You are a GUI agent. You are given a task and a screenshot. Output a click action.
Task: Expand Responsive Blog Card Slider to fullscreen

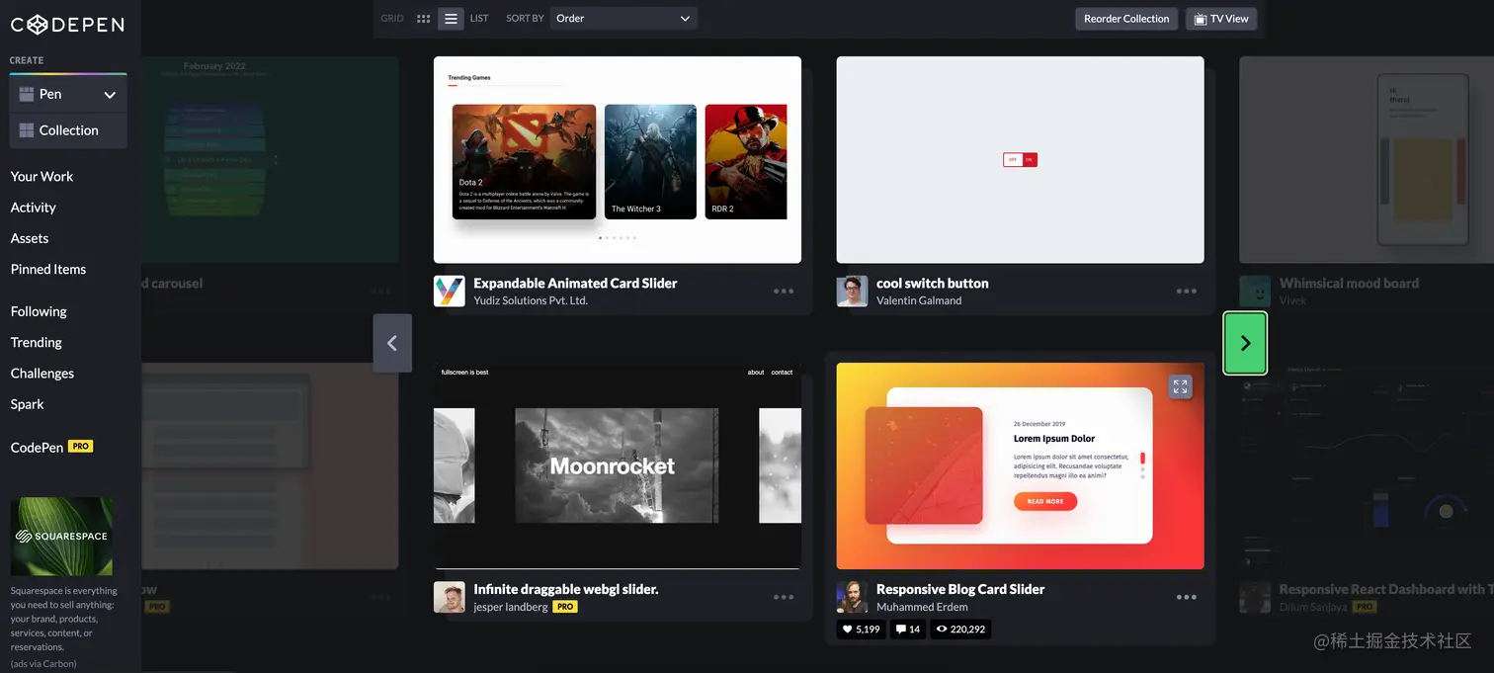coord(1180,386)
